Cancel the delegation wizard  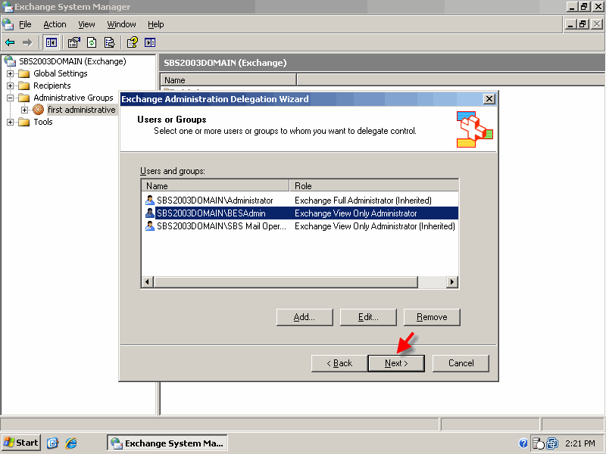(x=461, y=363)
